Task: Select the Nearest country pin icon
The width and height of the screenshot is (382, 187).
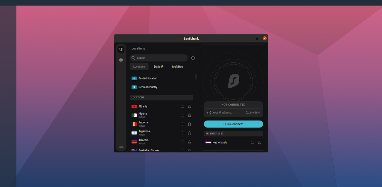Action: (134, 87)
